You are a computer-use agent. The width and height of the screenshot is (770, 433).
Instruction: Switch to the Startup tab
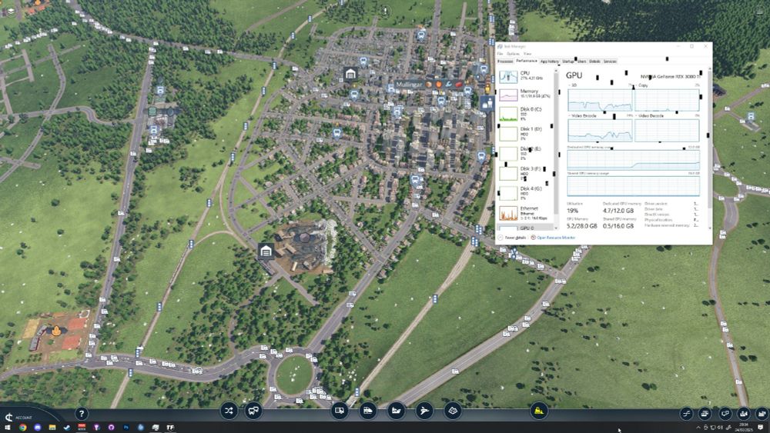(568, 62)
